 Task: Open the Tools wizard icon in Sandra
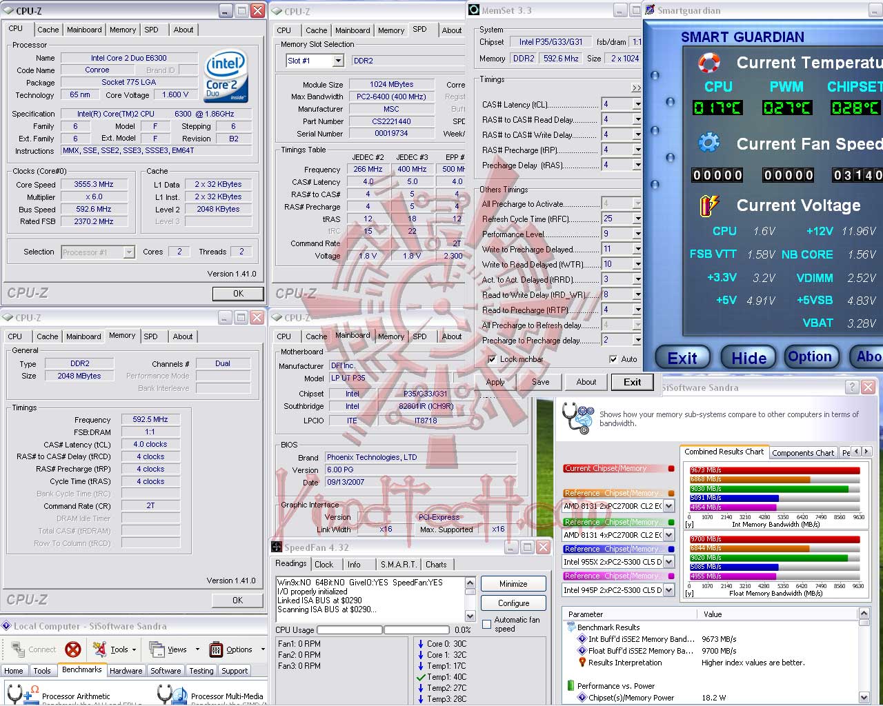(100, 649)
